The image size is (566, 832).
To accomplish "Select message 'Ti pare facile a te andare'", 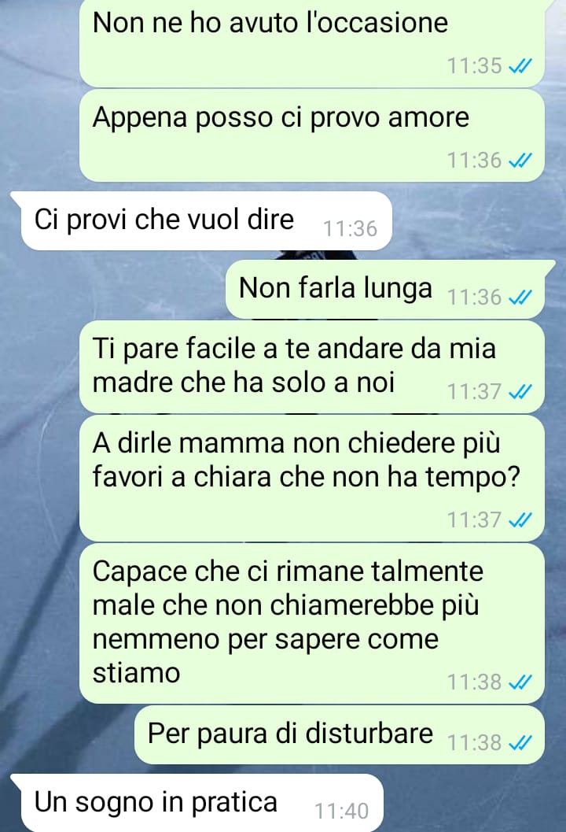I will coord(312,367).
